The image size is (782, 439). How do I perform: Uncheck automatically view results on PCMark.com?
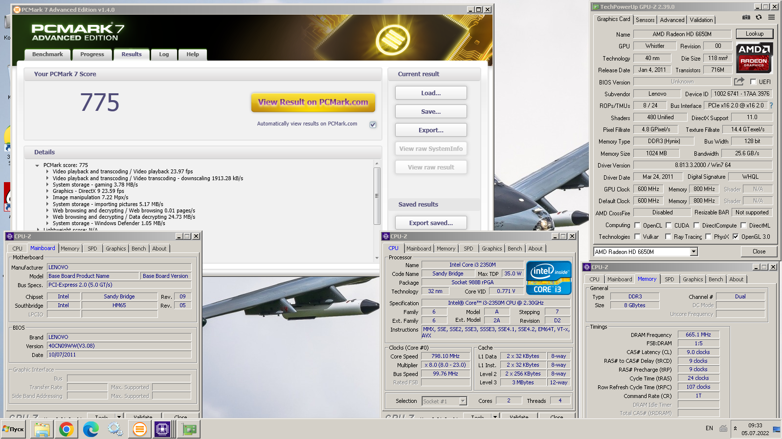373,125
